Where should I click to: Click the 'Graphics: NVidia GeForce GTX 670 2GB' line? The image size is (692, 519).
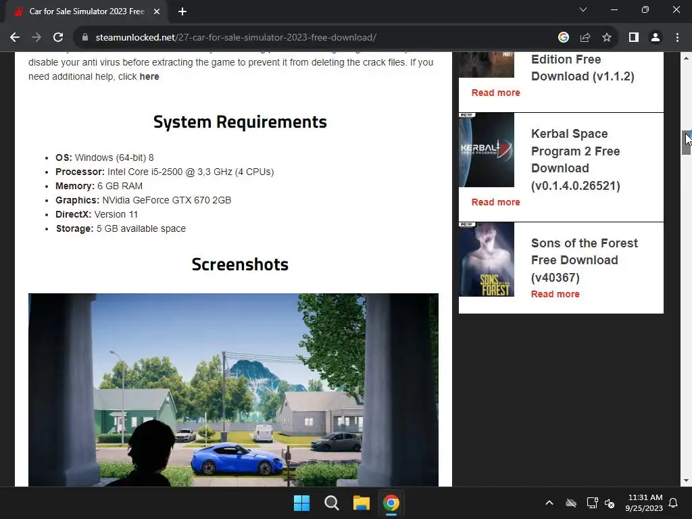point(143,200)
